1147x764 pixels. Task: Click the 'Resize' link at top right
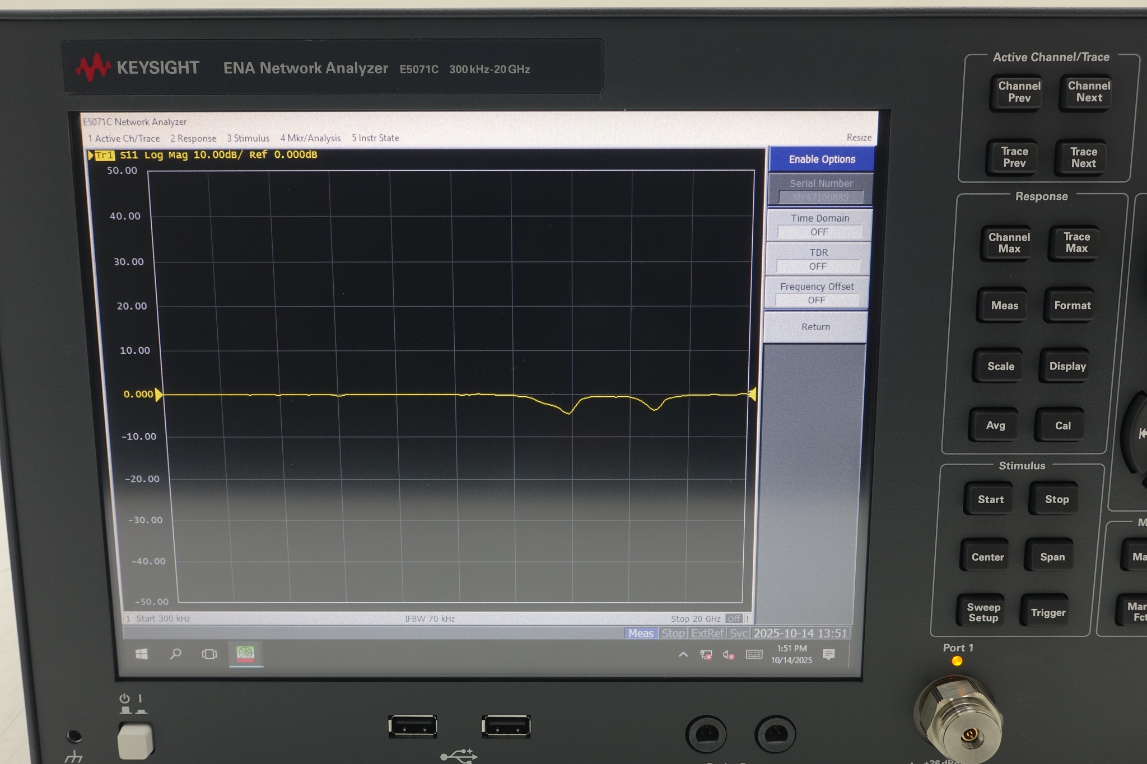[x=859, y=137]
